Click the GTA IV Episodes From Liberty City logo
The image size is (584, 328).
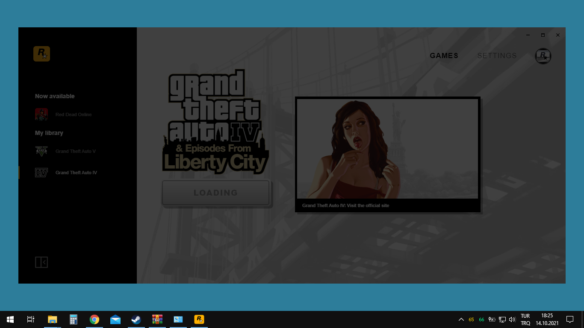215,122
